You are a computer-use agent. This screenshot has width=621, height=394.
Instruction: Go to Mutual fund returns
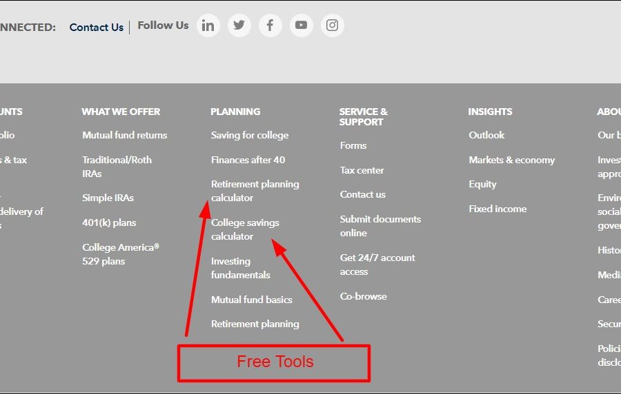click(124, 135)
